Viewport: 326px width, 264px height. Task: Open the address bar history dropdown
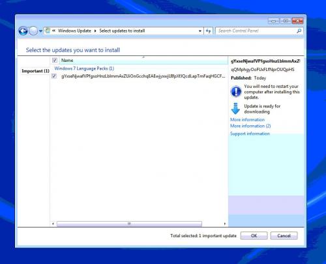[x=200, y=31]
